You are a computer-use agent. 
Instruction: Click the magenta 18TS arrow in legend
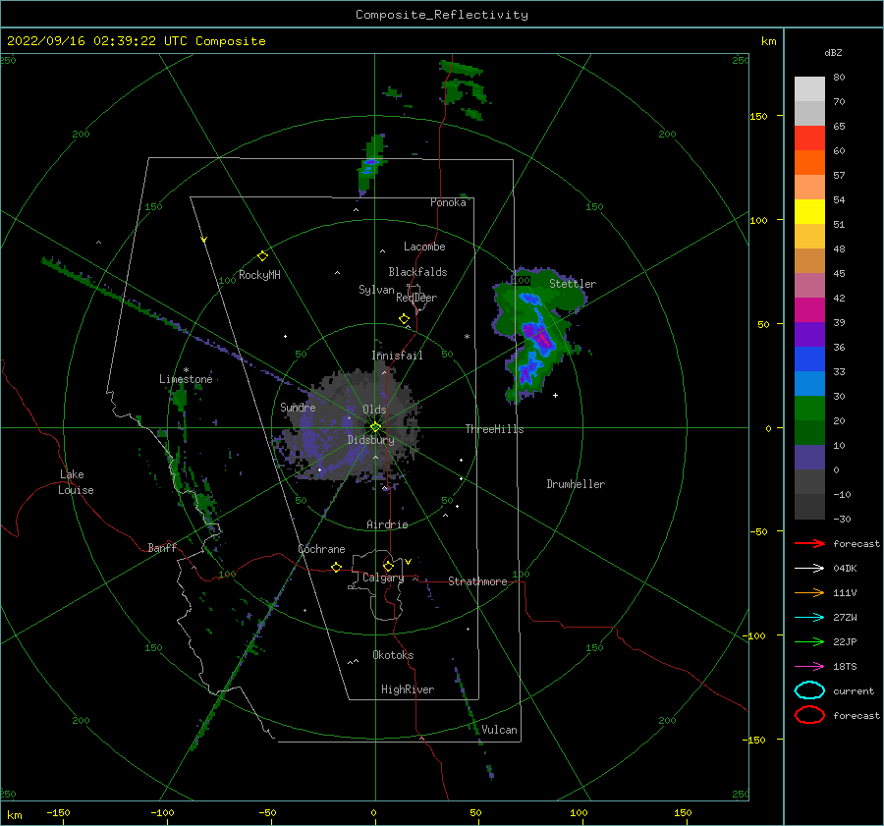pyautogui.click(x=809, y=667)
